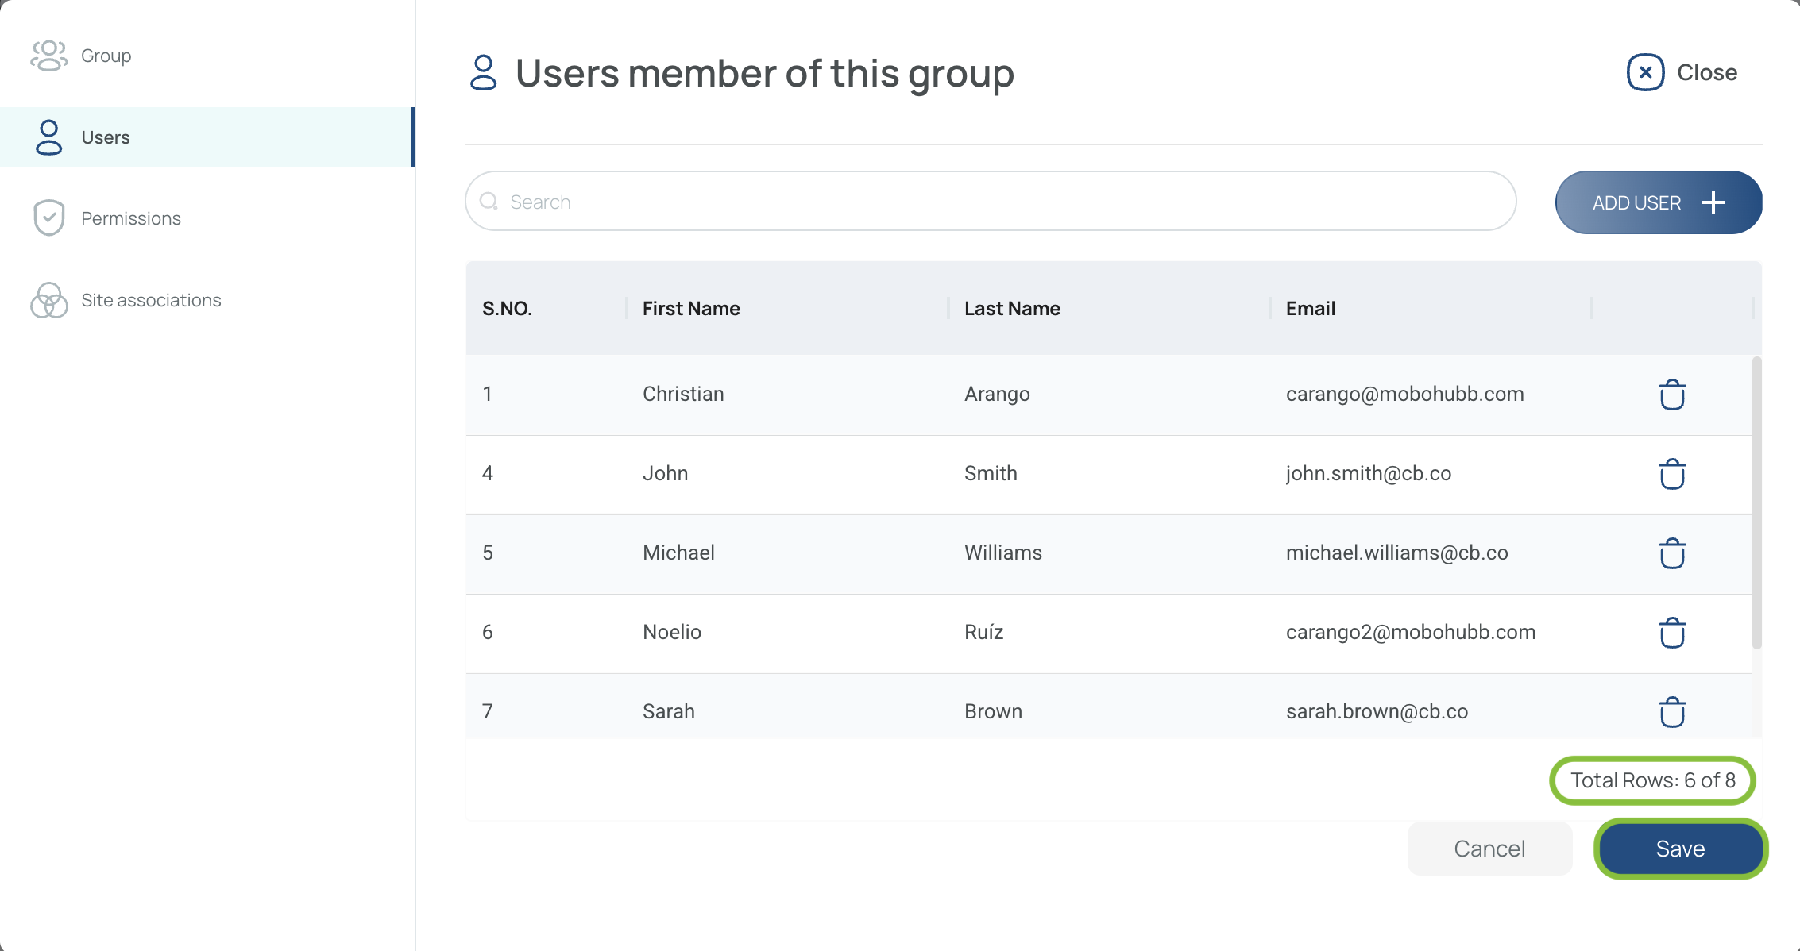Click the table vertical scrollbar

coord(1757,502)
